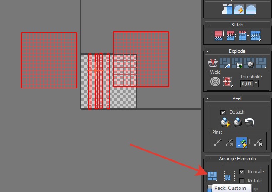Click the Reset Peel curved arrow icon
This screenshot has width=272, height=192.
click(249, 123)
